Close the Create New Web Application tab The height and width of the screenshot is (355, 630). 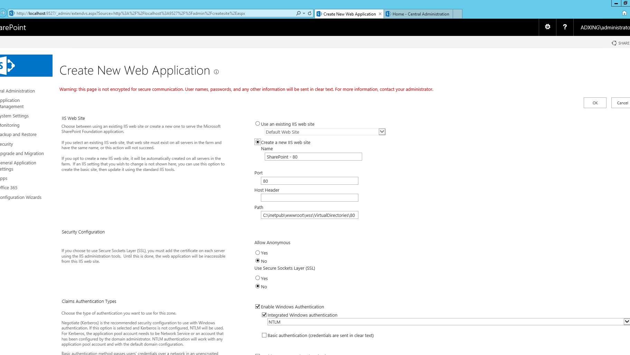380,14
